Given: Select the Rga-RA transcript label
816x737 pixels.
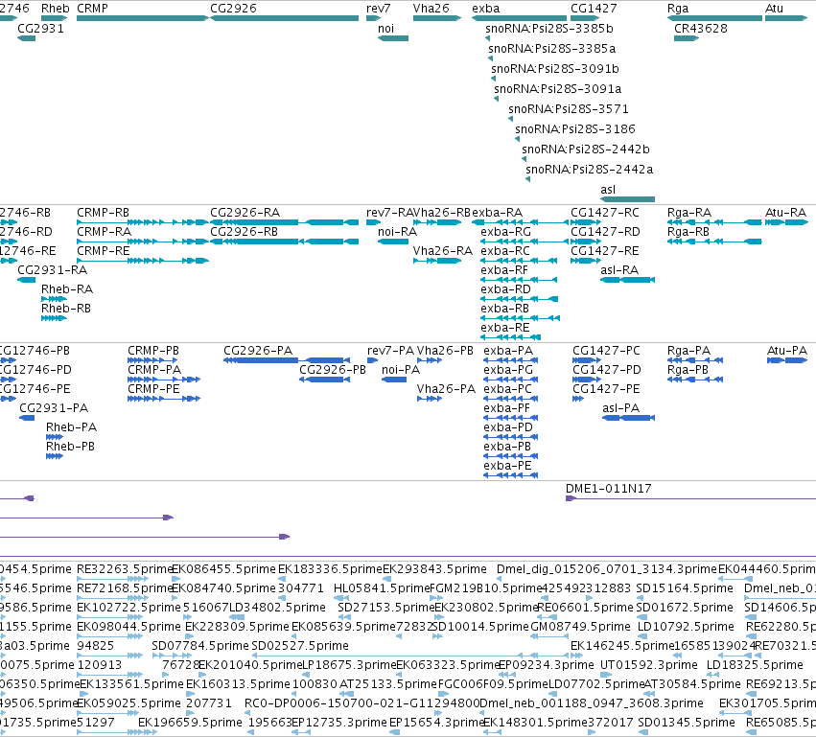Looking at the screenshot, I should 689,213.
